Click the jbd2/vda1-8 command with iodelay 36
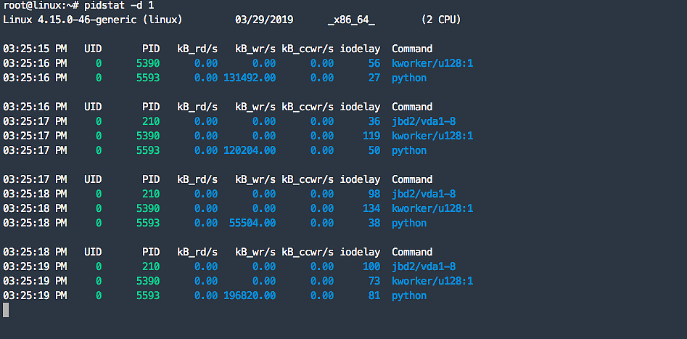This screenshot has height=339, width=687. tap(424, 121)
